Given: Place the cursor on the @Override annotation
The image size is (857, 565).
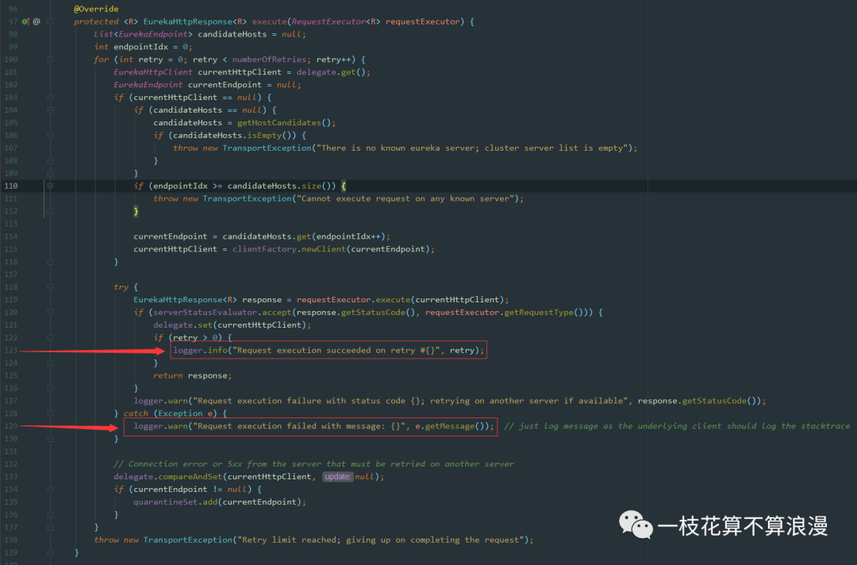Looking at the screenshot, I should (x=96, y=9).
